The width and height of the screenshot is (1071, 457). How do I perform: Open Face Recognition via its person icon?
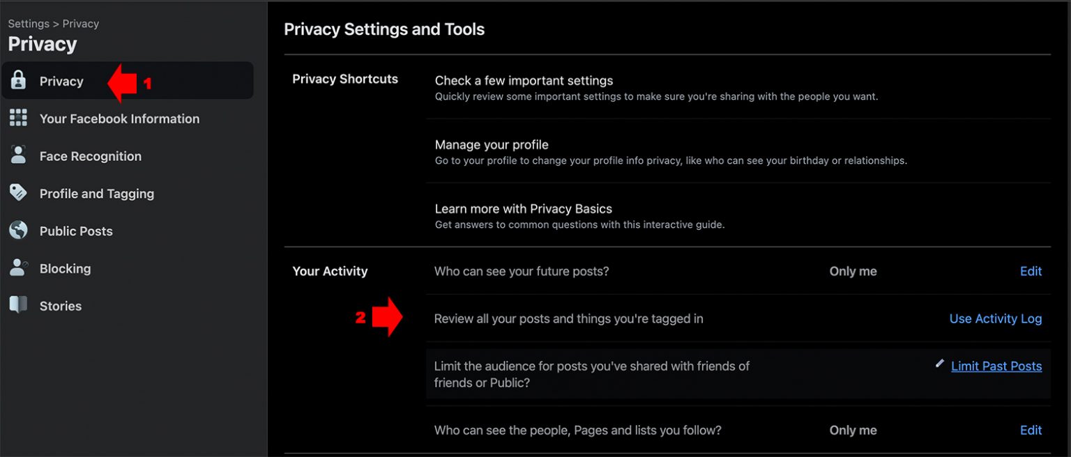point(17,155)
